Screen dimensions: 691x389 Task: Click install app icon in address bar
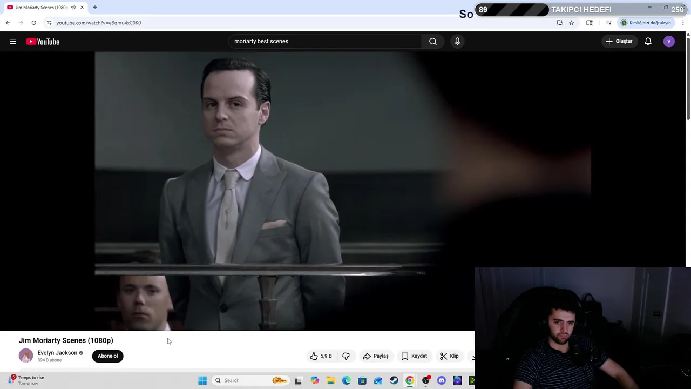point(560,23)
